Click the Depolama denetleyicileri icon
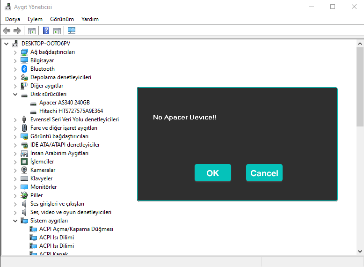This screenshot has height=267, width=364. point(24,77)
